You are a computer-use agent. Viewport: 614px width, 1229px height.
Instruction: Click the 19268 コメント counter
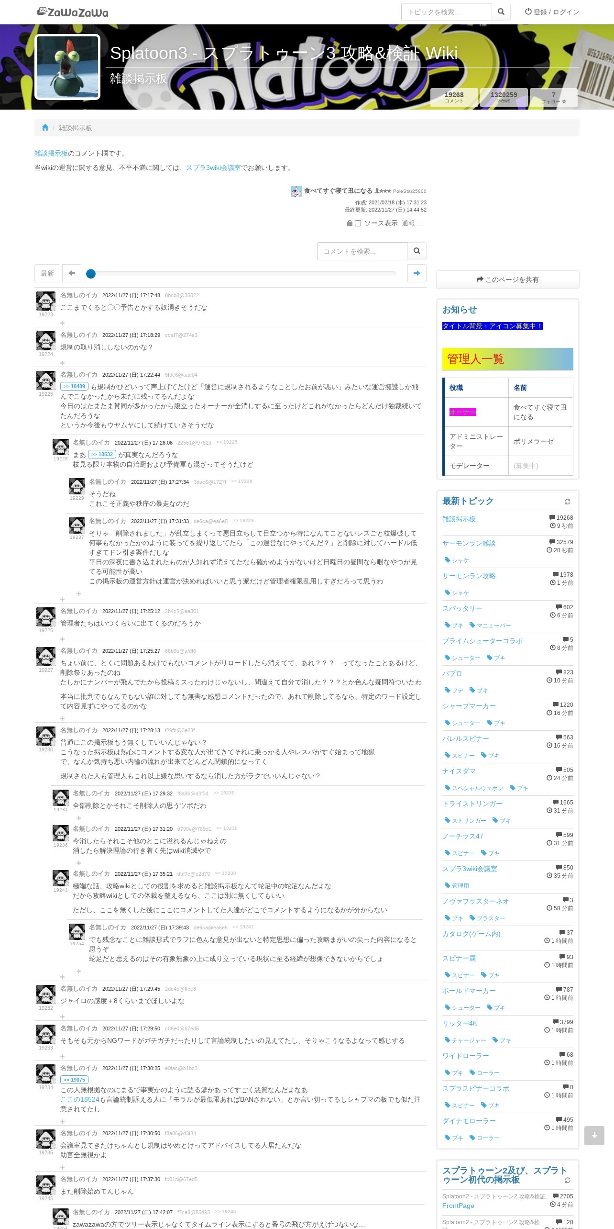[454, 98]
